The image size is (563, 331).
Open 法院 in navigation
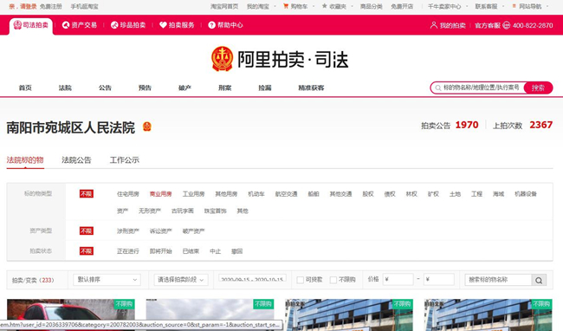(x=65, y=88)
